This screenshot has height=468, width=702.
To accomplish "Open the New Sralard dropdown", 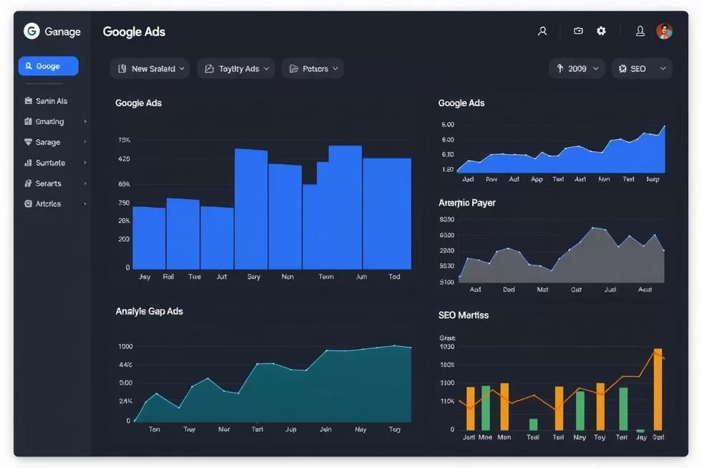I will [150, 69].
